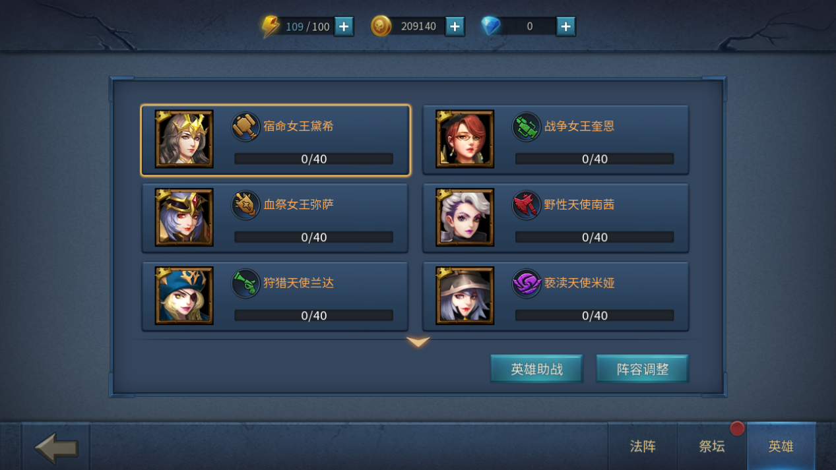Add diamonds with the plus button
This screenshot has width=836, height=470.
565,26
